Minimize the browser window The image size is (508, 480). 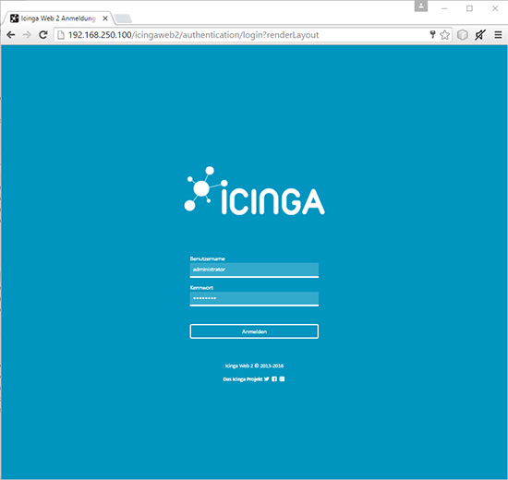coord(444,8)
